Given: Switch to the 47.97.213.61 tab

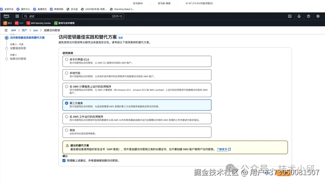Looking at the screenshot, I should click(x=199, y=3).
